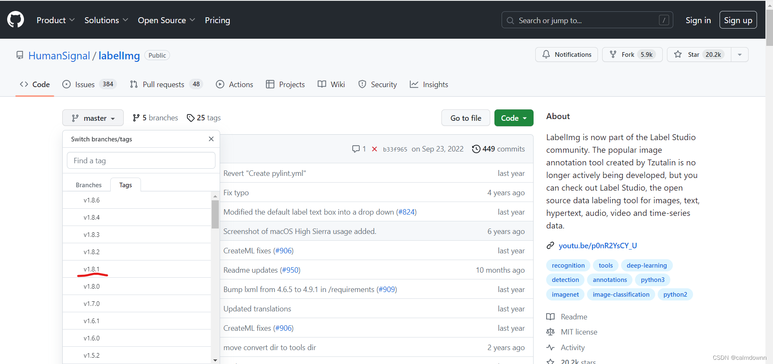Open the Insights tab

tap(429, 84)
